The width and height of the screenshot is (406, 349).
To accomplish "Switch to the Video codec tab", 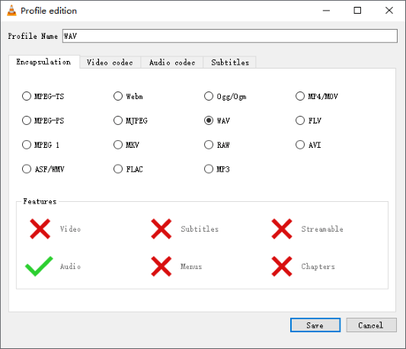I will coord(110,62).
